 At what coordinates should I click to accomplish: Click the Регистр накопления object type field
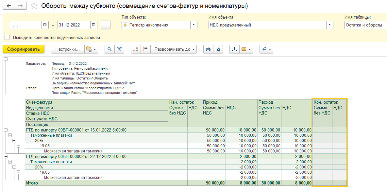156,25
